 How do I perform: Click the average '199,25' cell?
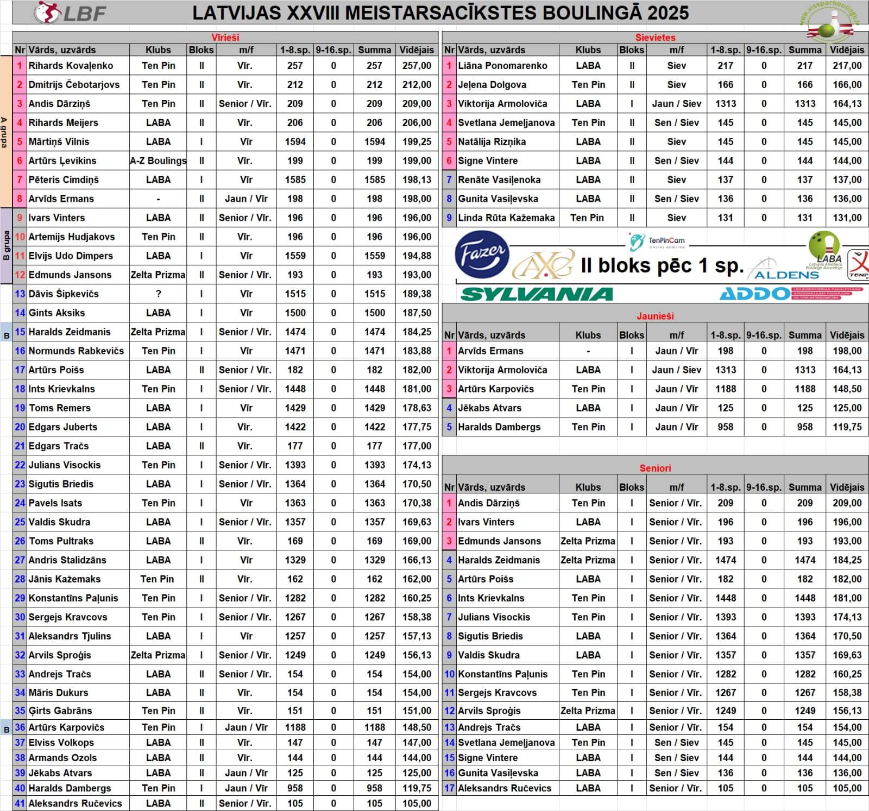pyautogui.click(x=417, y=142)
